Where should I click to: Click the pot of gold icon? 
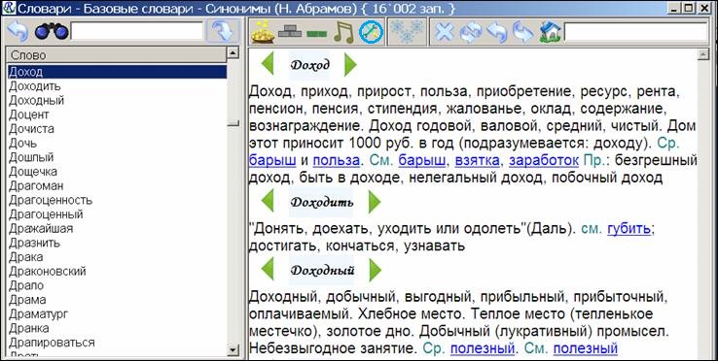point(263,32)
